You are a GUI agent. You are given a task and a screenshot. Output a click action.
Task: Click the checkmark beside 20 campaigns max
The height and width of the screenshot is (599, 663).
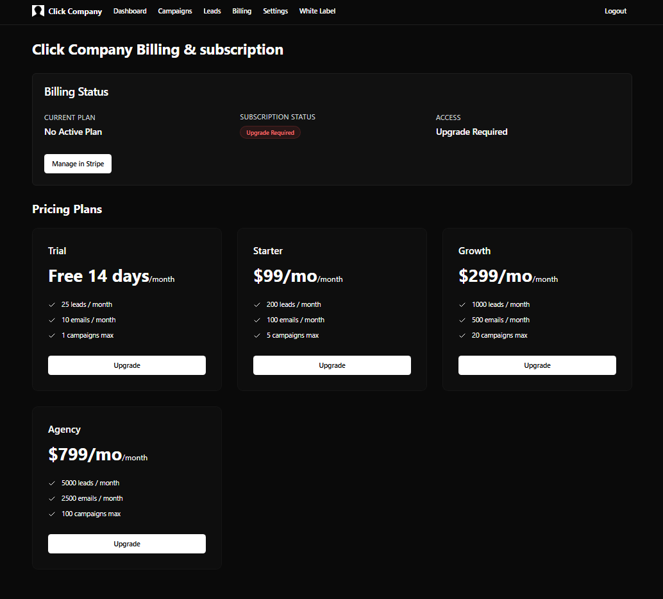pos(462,336)
